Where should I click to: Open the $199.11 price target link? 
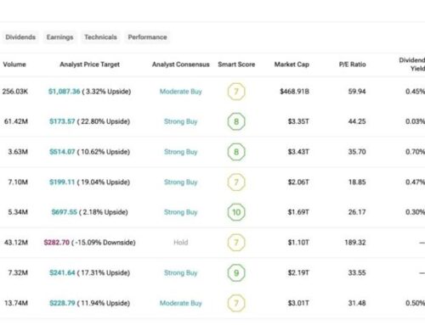click(x=62, y=182)
